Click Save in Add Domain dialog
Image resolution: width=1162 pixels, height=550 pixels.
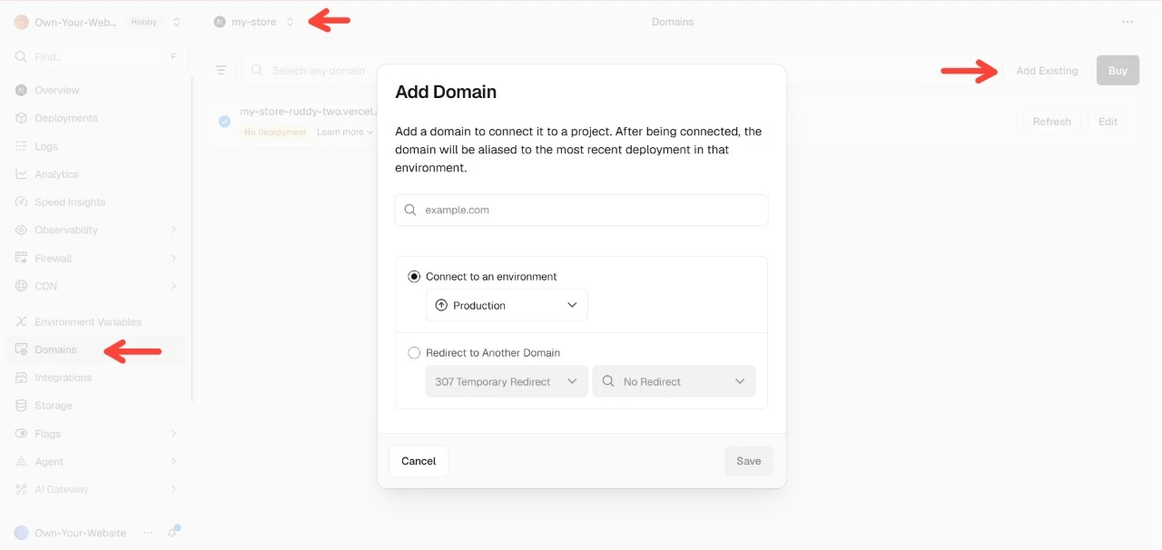[749, 461]
